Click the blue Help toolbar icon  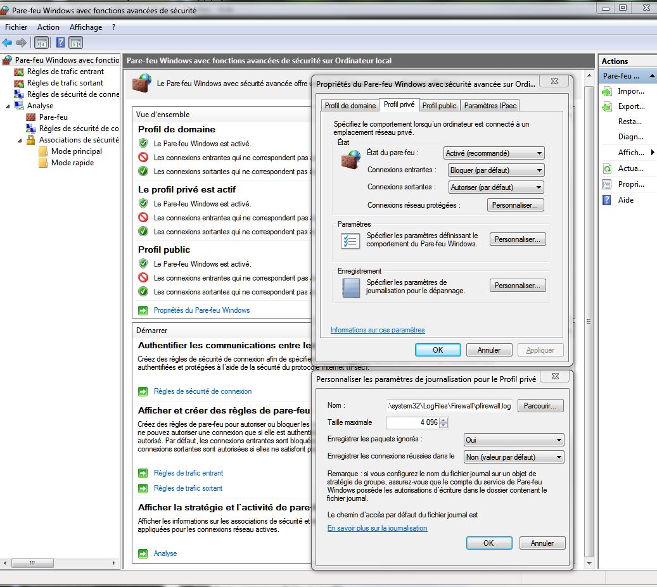click(x=60, y=42)
